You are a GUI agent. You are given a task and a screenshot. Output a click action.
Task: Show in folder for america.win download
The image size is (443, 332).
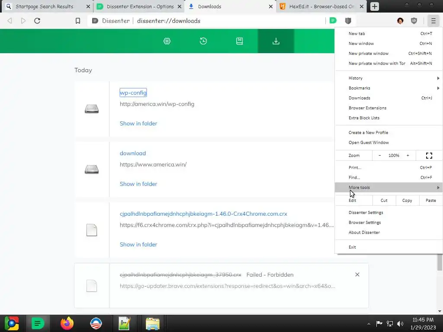point(138,184)
